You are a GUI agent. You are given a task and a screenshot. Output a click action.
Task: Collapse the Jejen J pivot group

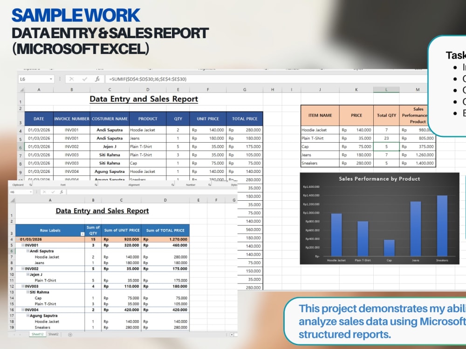tap(28, 274)
